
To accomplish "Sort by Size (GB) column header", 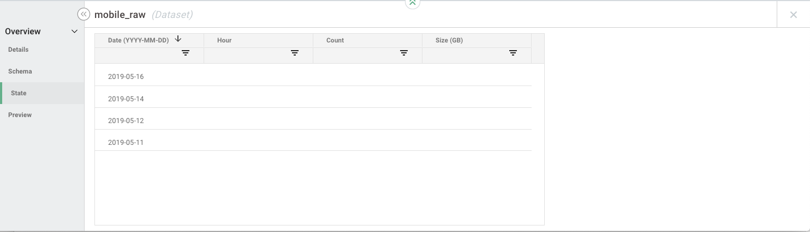I will tap(449, 40).
